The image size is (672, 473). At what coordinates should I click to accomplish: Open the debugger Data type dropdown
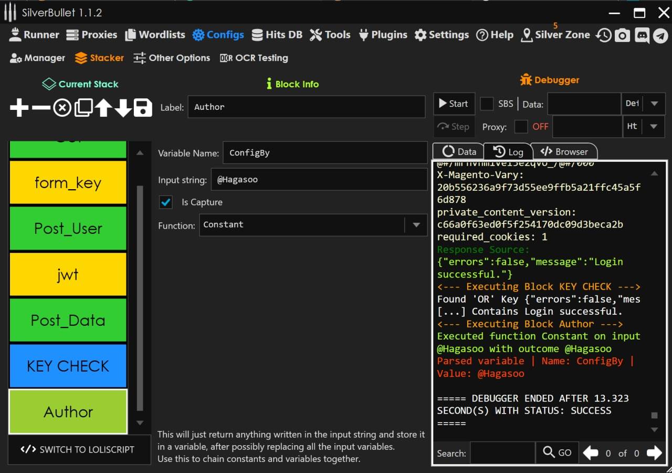(x=654, y=104)
